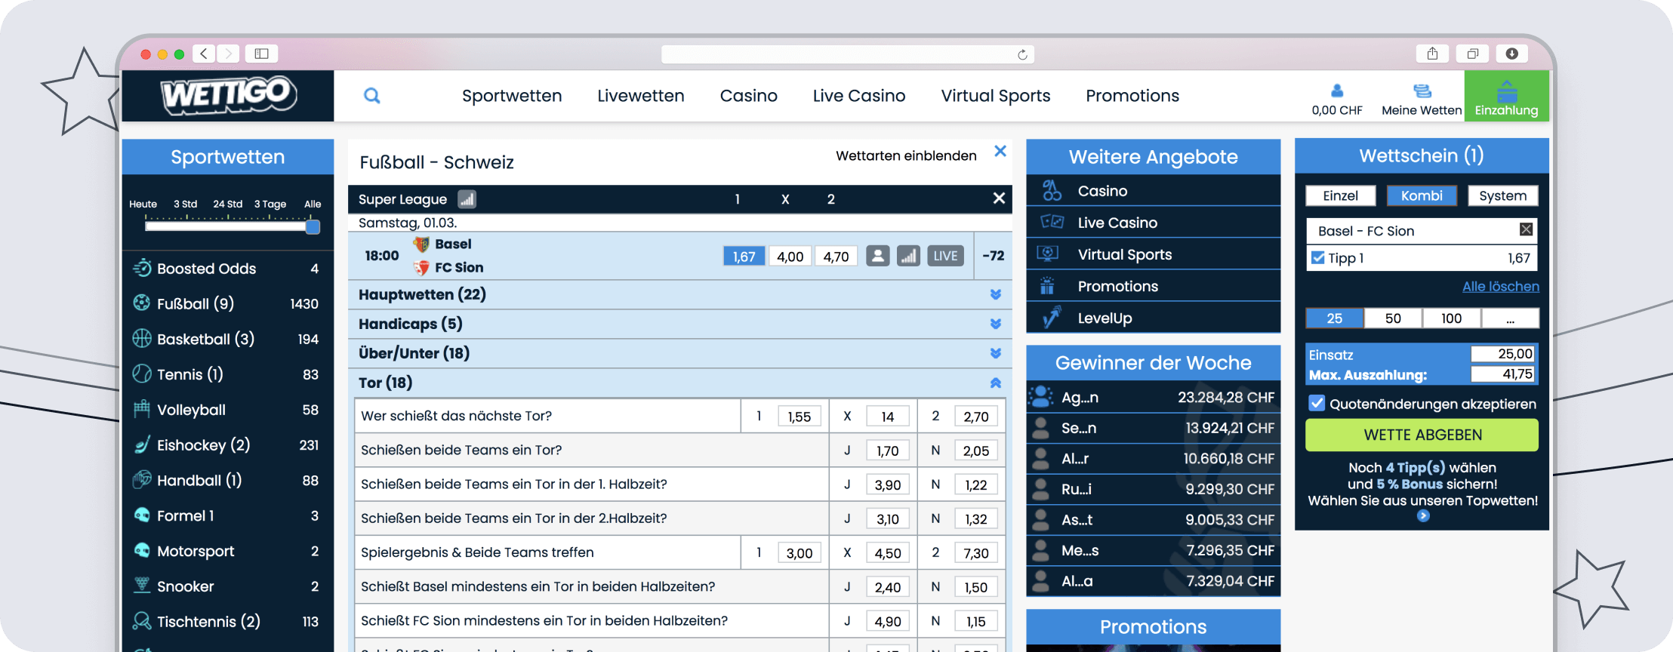Open Sportwetten in top navigation
The width and height of the screenshot is (1673, 652).
coord(512,96)
